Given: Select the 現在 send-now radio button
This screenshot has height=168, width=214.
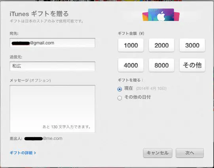Looking at the screenshot, I should pyautogui.click(x=119, y=89).
